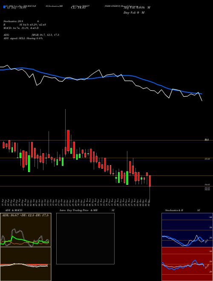Click the "(MGR) 16.7, 12.5, 17.5" values
The width and height of the screenshot is (213, 281).
pyautogui.click(x=45, y=35)
